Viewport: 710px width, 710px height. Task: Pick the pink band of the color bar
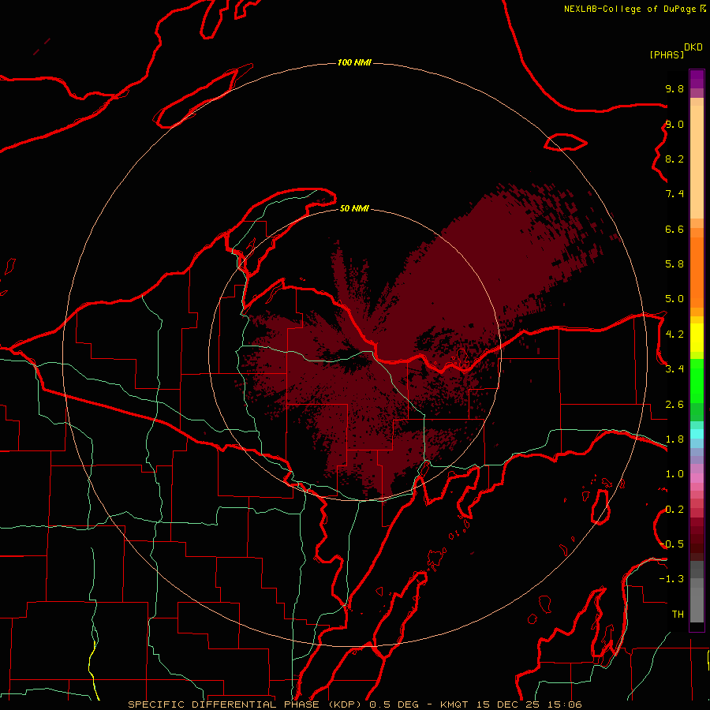point(697,478)
